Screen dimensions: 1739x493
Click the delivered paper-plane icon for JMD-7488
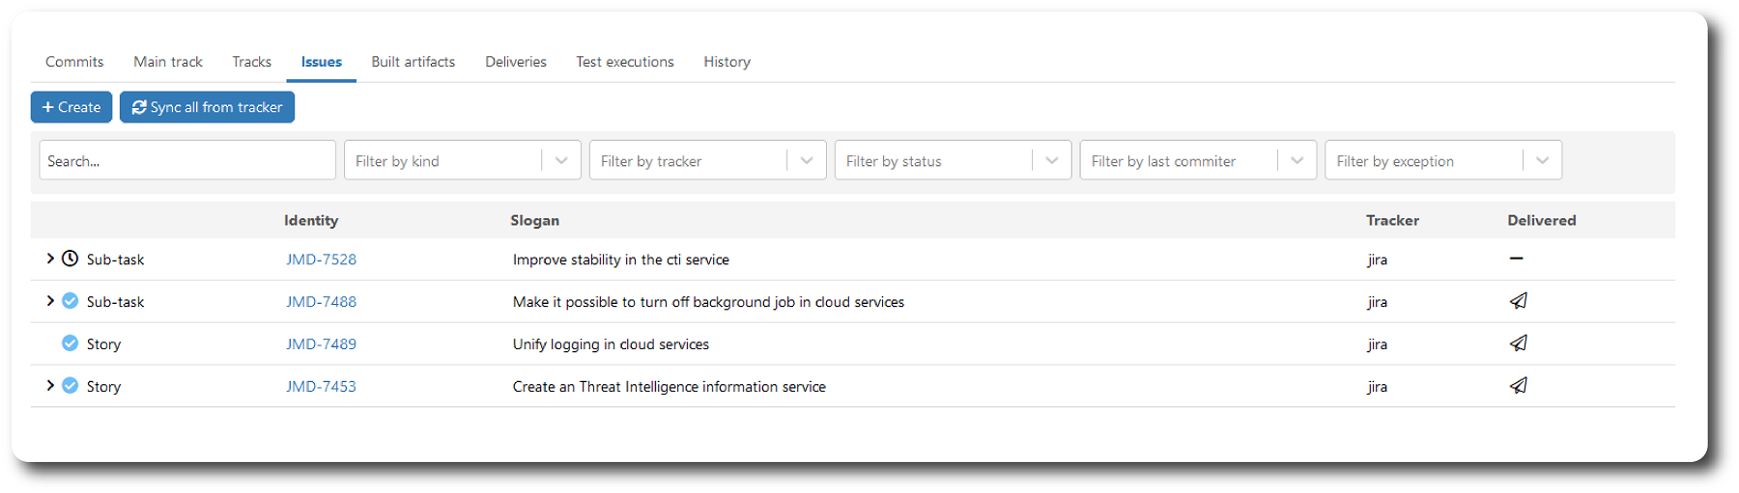tap(1518, 301)
